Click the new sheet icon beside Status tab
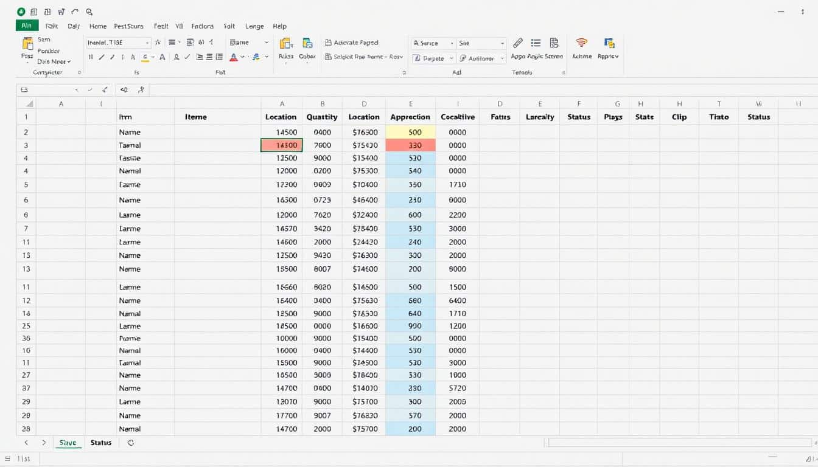Image resolution: width=818 pixels, height=467 pixels. pos(131,443)
